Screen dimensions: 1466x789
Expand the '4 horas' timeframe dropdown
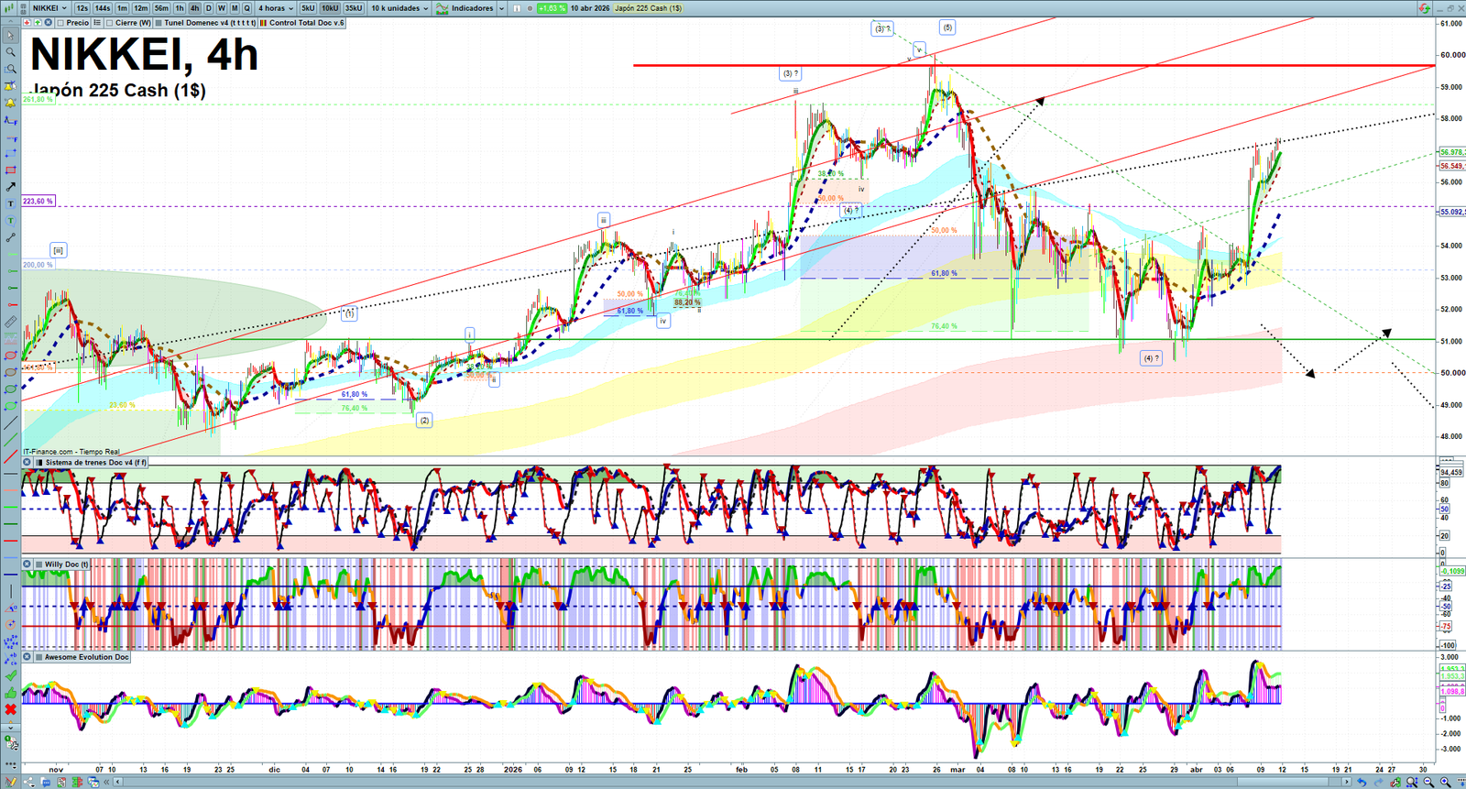[x=275, y=8]
